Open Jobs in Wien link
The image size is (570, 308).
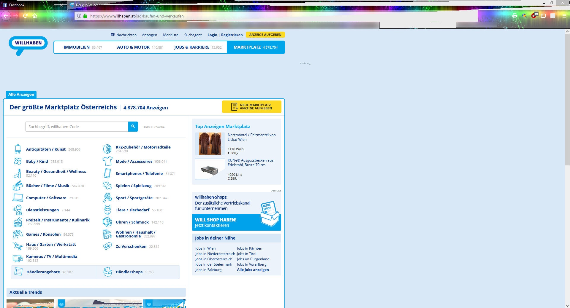click(x=205, y=248)
